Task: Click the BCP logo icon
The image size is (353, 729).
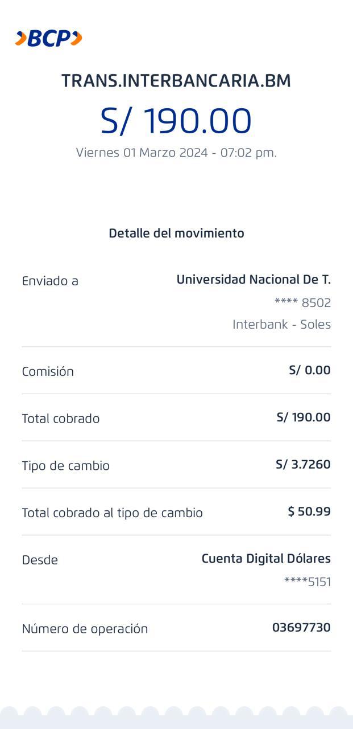Action: point(49,38)
